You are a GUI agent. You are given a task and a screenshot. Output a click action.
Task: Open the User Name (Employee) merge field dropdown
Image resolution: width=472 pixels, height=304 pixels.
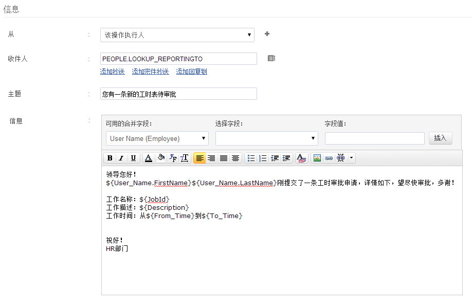pyautogui.click(x=157, y=138)
